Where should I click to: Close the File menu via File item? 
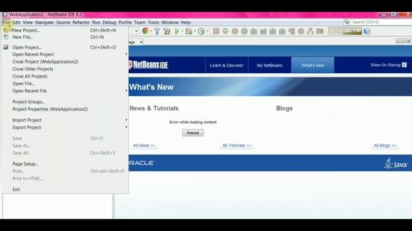[6, 22]
